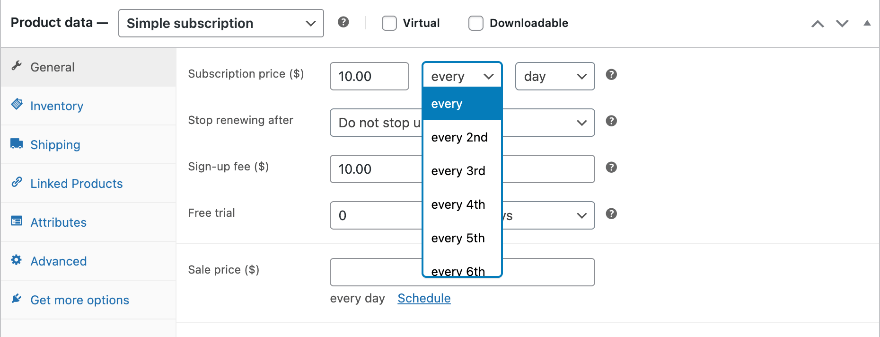Collapse the Product data panel
This screenshot has width=880, height=337.
[867, 23]
